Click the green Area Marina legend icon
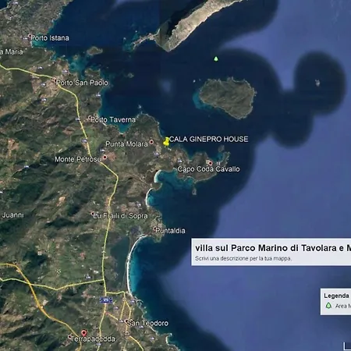The width and height of the screenshot is (351, 351). tap(328, 306)
